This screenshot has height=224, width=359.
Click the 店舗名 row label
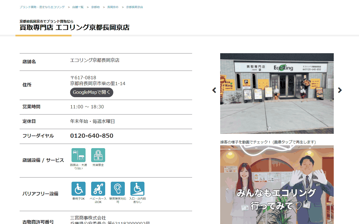29,62
